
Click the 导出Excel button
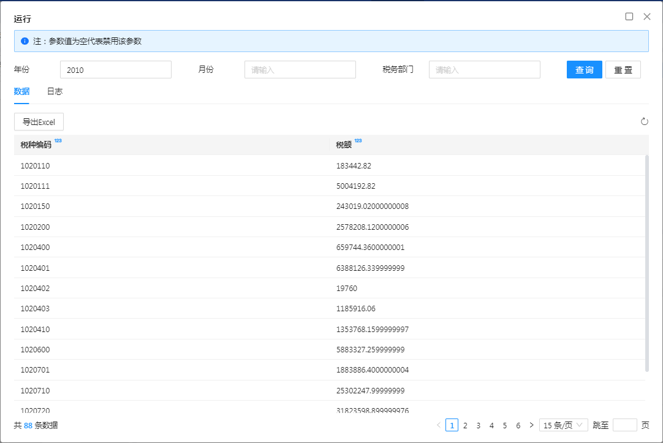pos(39,122)
